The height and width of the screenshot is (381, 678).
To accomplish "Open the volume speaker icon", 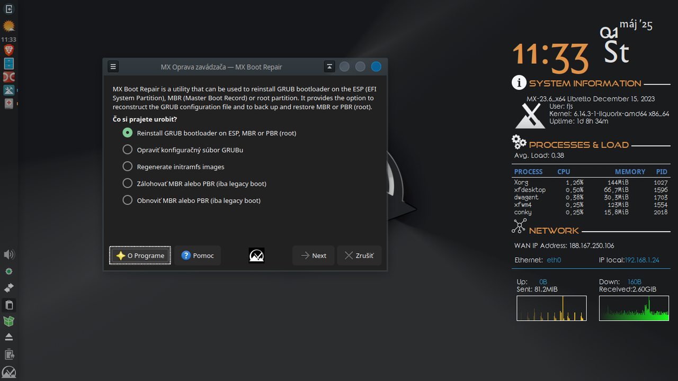I will [x=8, y=255].
